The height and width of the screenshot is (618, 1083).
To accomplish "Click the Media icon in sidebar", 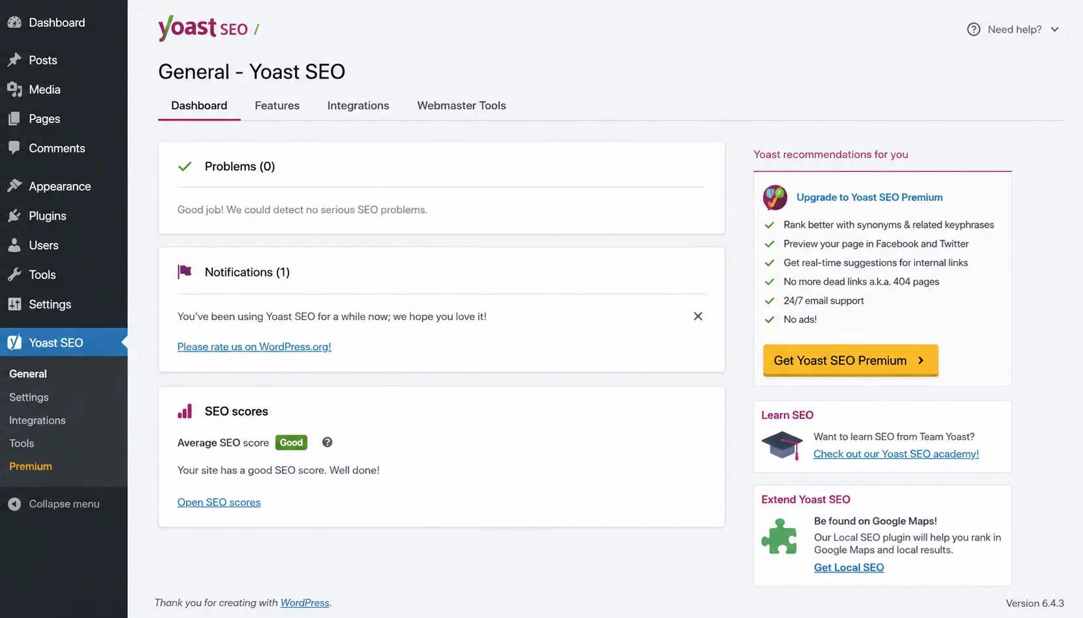I will coord(14,89).
